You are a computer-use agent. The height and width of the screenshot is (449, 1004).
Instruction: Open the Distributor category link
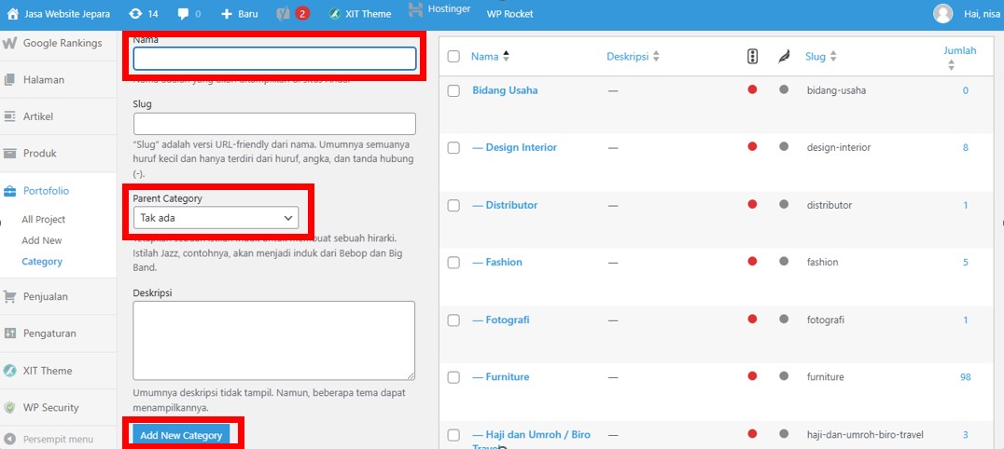click(x=505, y=205)
